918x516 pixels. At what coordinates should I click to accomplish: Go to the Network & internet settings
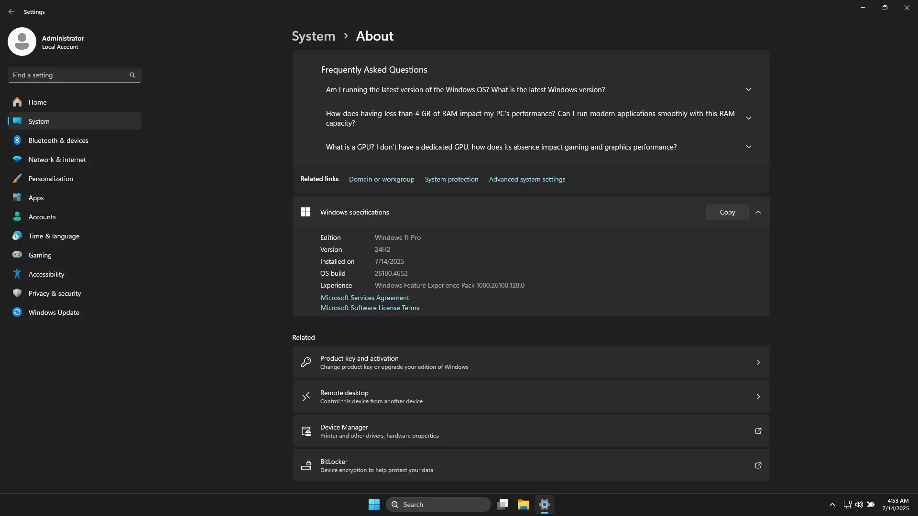57,160
